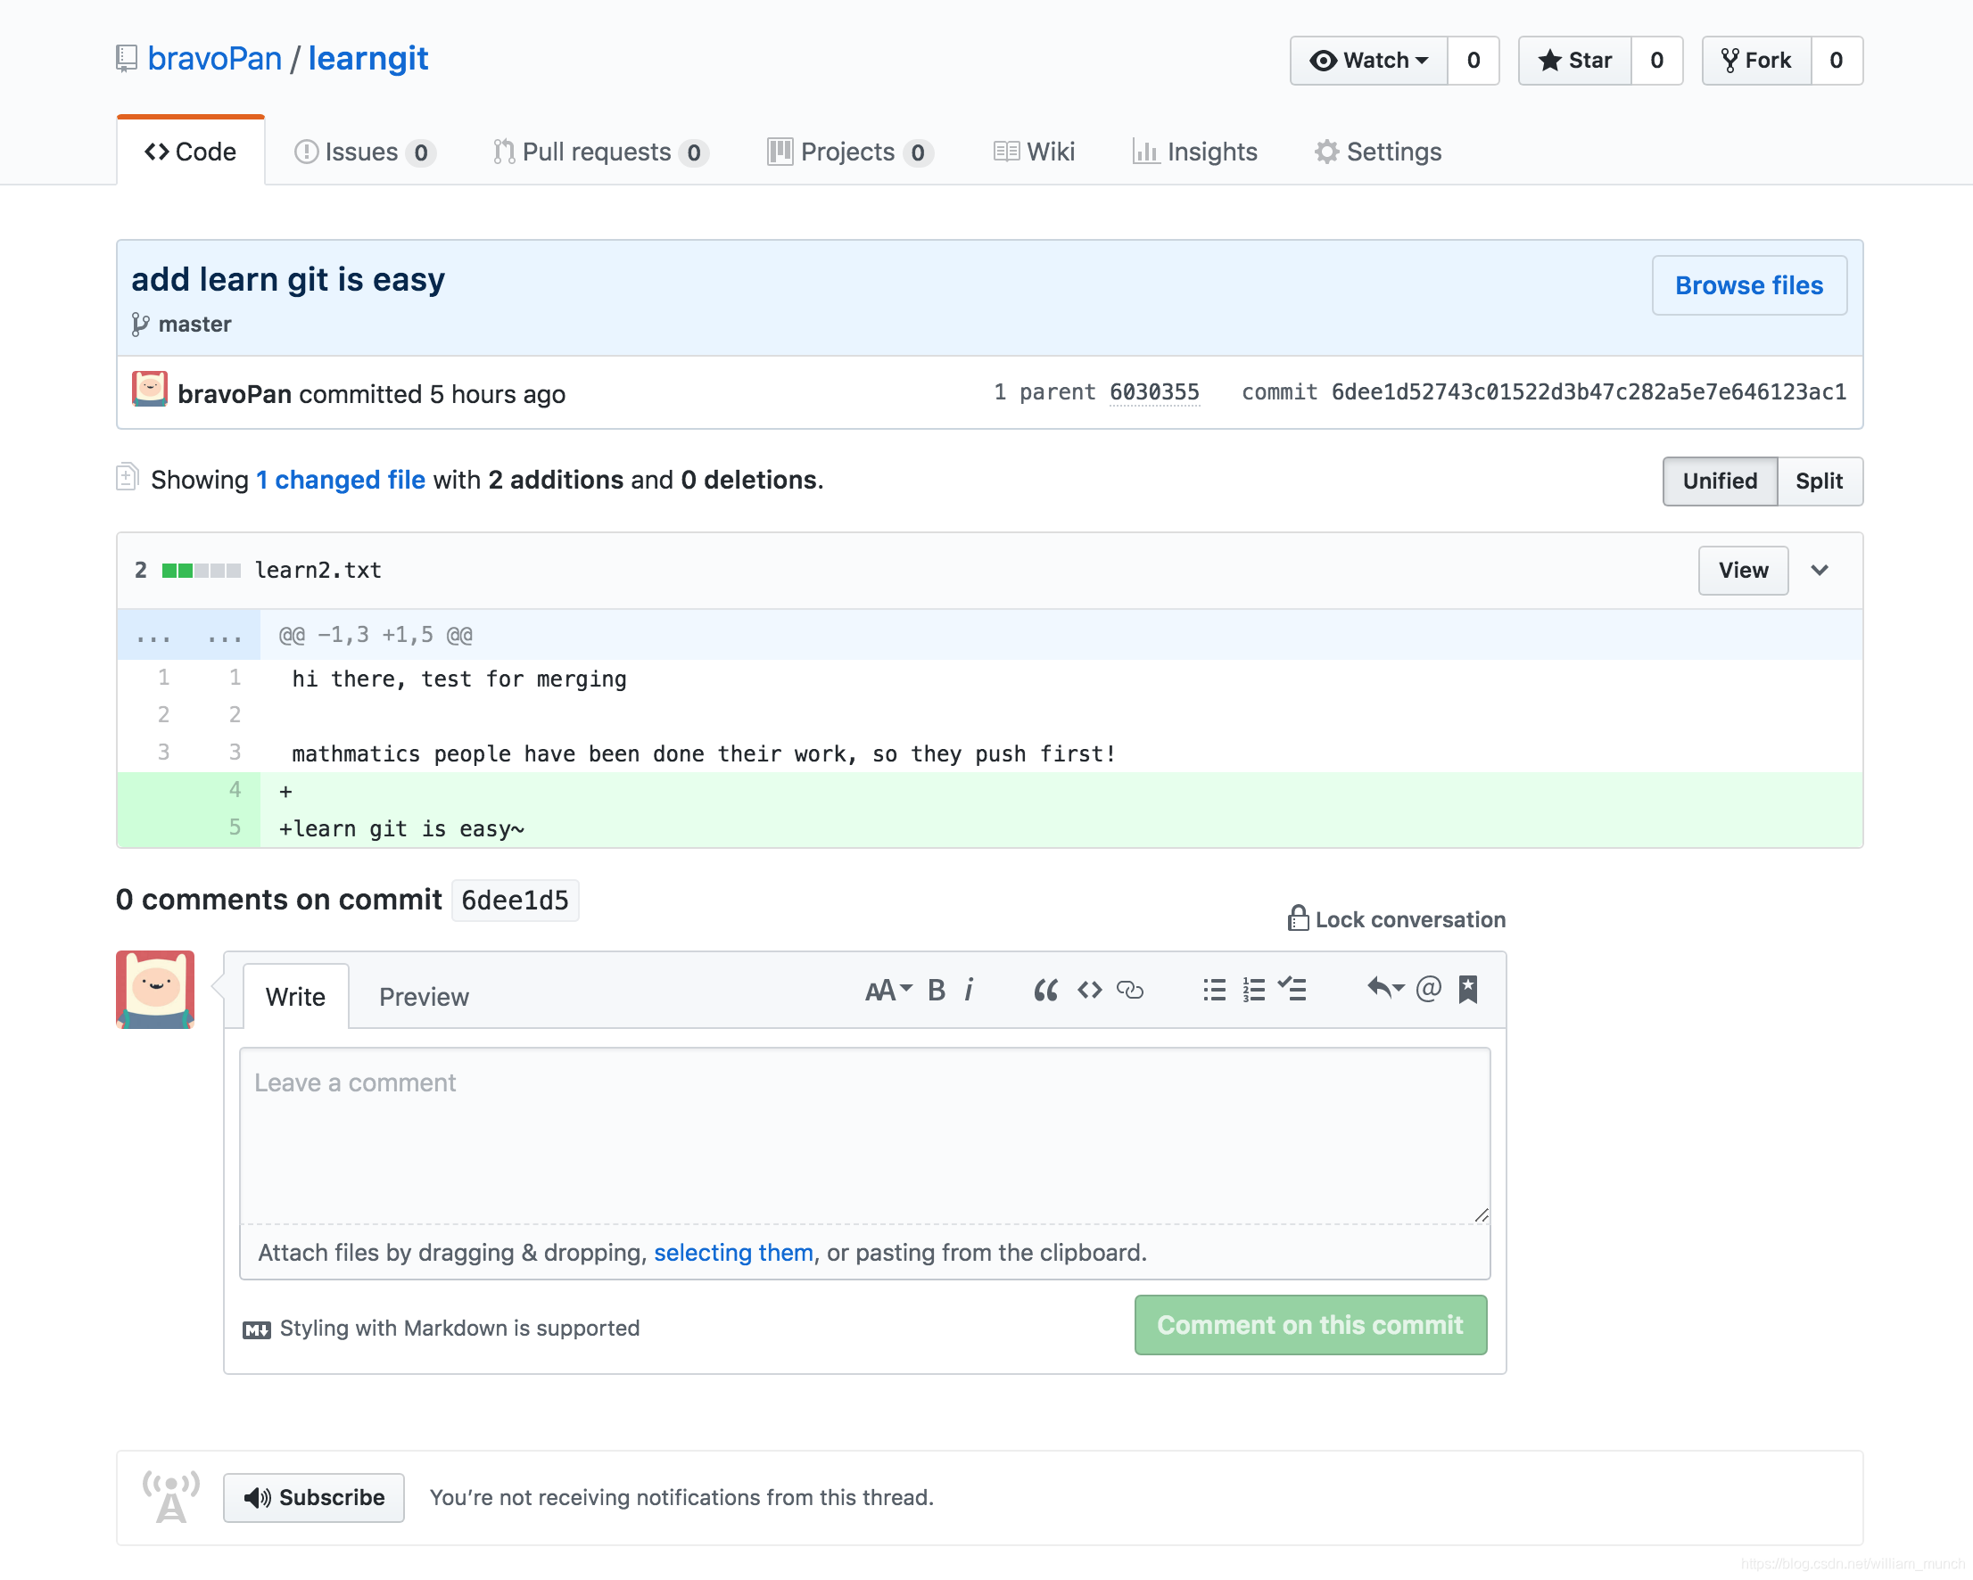The width and height of the screenshot is (1973, 1580).
Task: Click 'Styling with Markdown is supported' text
Action: [x=459, y=1329]
